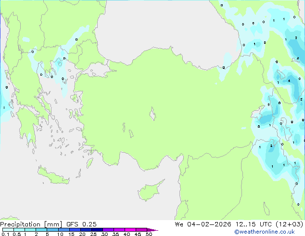Click the GFS 0.25 model label
Viewport: 305px width, 236px height.
pyautogui.click(x=81, y=224)
